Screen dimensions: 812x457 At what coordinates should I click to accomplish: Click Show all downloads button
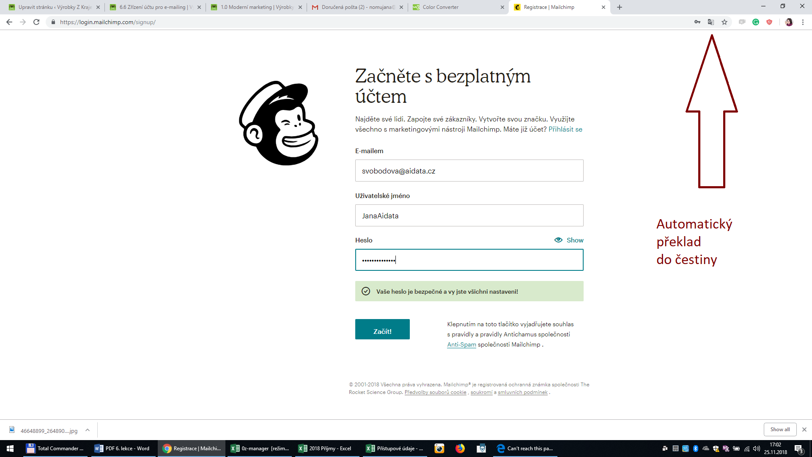780,429
